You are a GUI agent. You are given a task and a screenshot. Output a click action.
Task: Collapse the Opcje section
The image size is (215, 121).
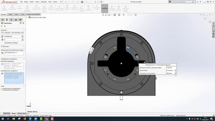point(24,86)
